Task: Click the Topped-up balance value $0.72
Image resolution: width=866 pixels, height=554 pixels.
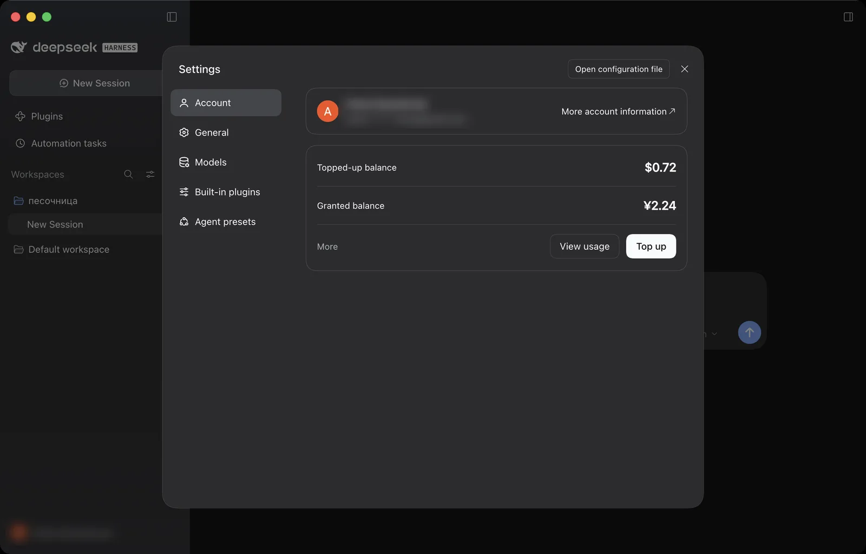Action: (x=660, y=168)
